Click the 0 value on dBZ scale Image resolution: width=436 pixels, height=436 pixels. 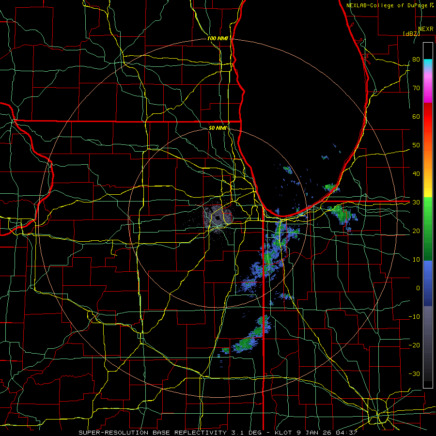pyautogui.click(x=418, y=288)
